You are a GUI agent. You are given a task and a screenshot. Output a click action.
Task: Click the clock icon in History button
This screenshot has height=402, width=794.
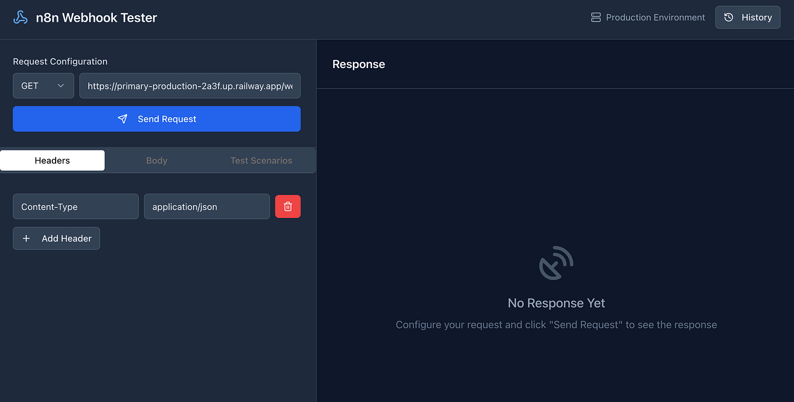click(729, 17)
